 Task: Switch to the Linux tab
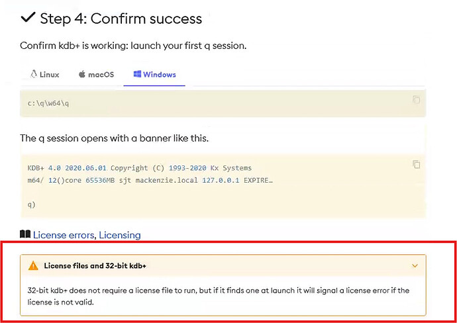coord(45,75)
